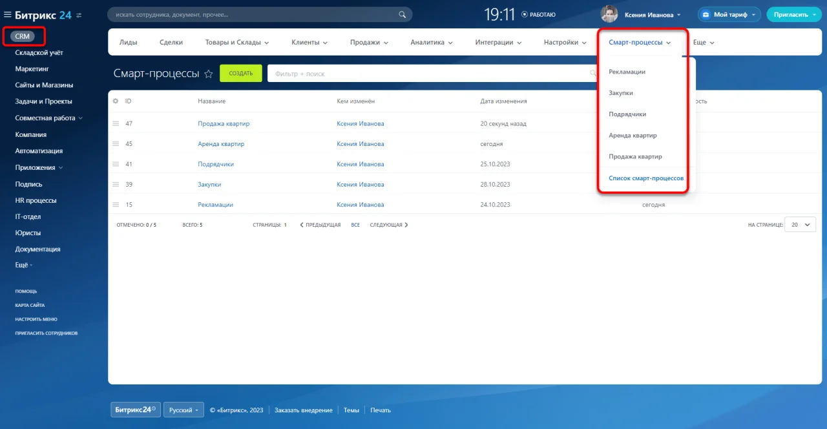Open Подпись in sidebar

tap(29, 184)
